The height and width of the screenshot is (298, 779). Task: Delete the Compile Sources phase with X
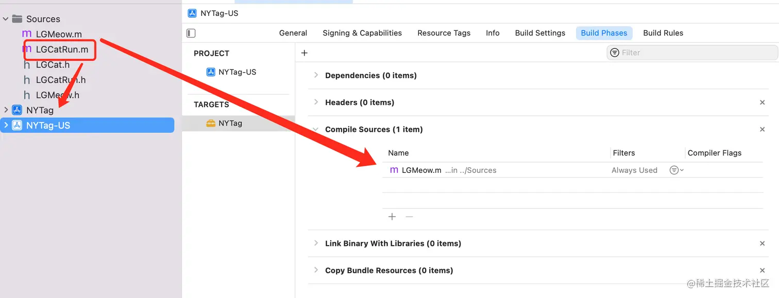coord(762,130)
